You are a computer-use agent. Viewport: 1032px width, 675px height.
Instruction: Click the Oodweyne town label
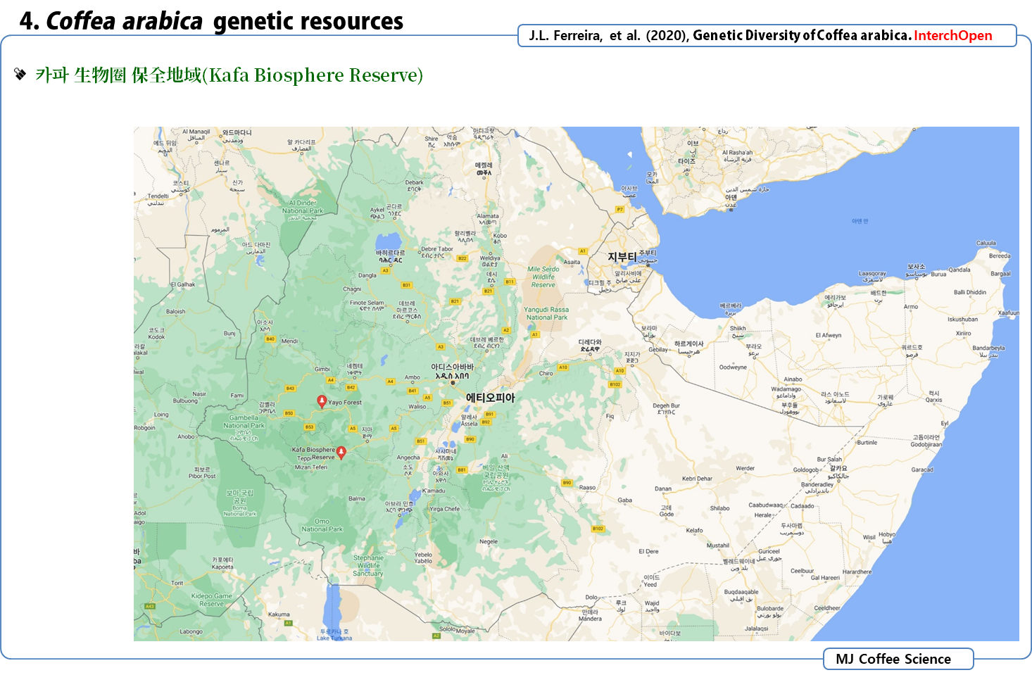733,367
